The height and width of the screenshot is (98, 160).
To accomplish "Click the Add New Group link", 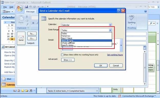I will click(9, 72).
